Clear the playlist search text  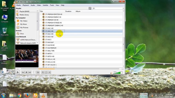coord(123,8)
